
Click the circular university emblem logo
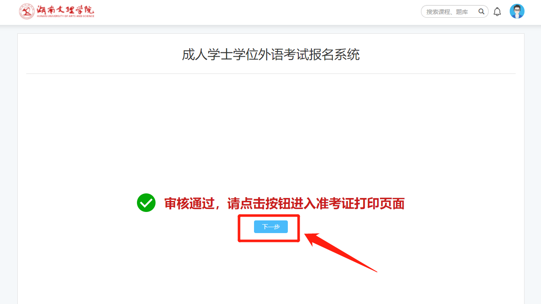[x=27, y=11]
